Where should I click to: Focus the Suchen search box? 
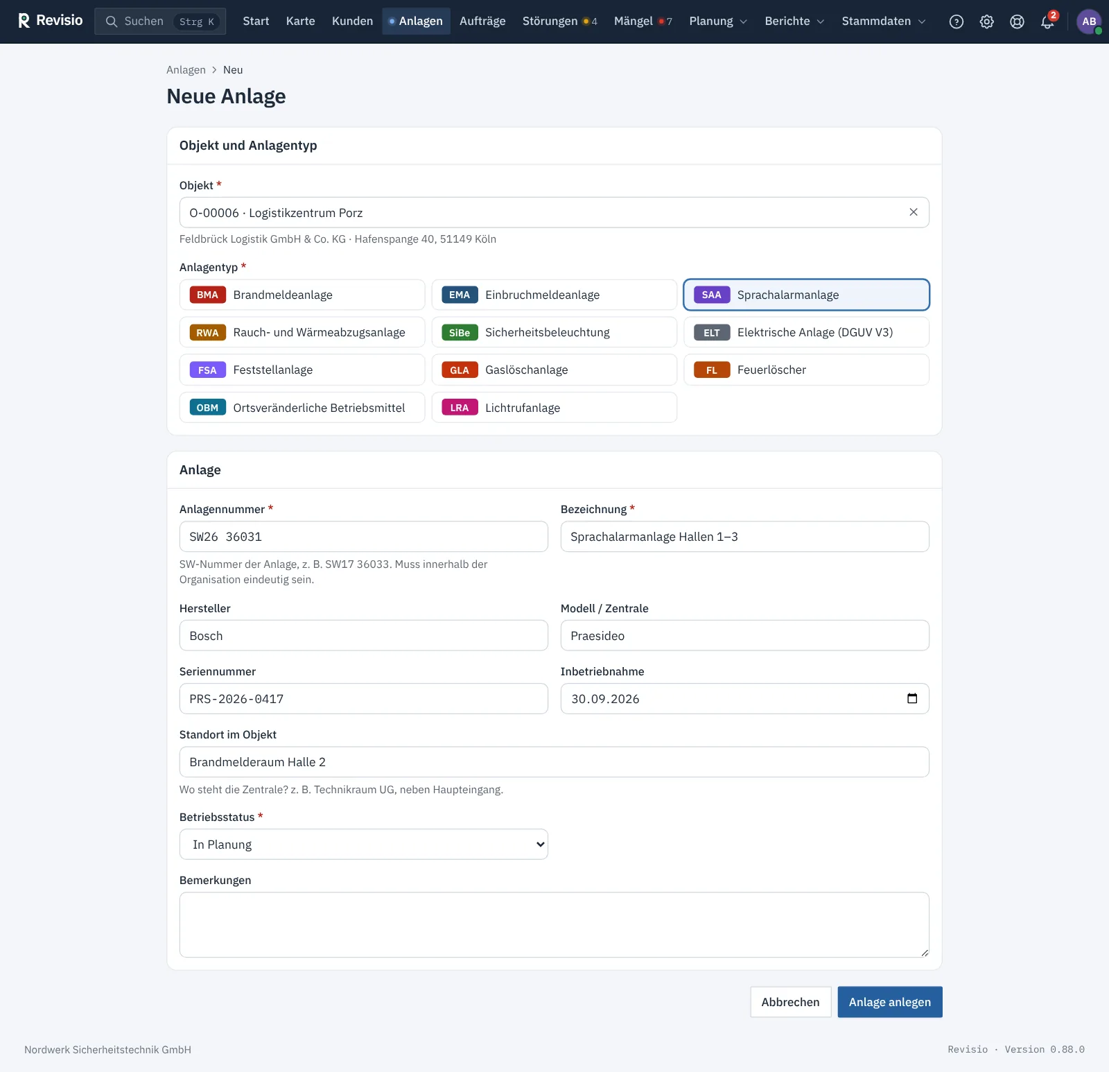coord(160,21)
